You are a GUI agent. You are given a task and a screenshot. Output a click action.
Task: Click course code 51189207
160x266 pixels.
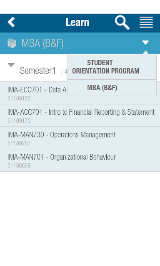coord(19,143)
